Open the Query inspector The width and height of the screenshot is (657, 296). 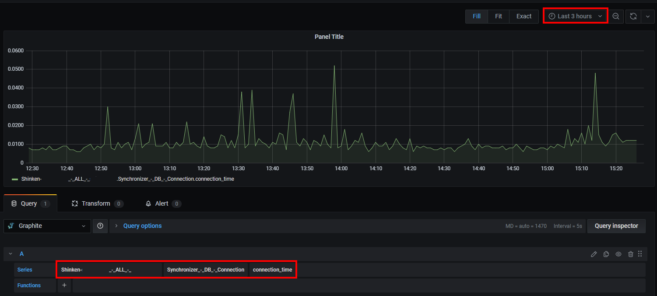click(x=616, y=226)
